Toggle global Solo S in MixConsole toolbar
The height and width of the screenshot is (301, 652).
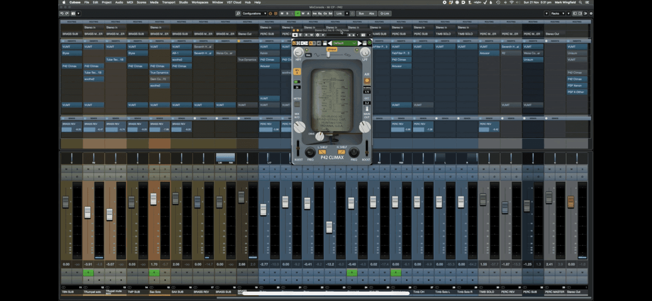(x=287, y=13)
